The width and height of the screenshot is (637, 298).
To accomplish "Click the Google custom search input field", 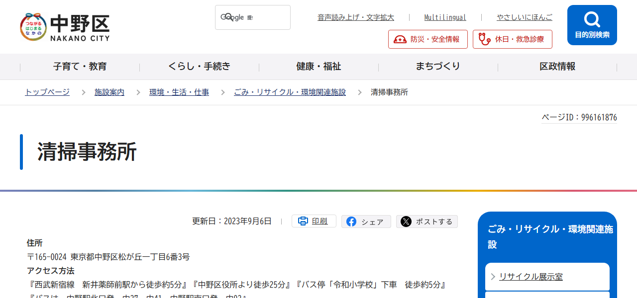I will pyautogui.click(x=253, y=17).
